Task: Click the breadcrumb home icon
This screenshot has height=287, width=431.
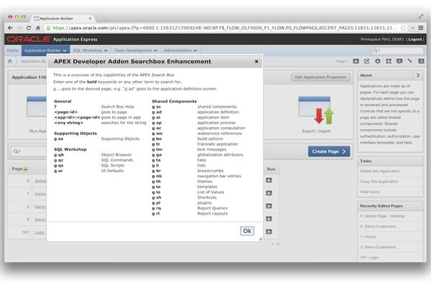Action: (10, 61)
